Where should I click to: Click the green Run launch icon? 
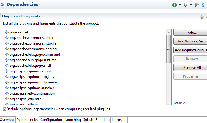point(175,5)
